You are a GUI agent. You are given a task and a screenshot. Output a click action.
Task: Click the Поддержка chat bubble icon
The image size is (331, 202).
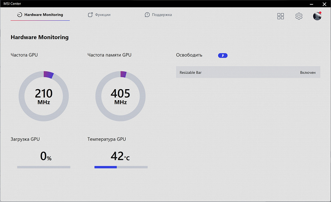(147, 15)
